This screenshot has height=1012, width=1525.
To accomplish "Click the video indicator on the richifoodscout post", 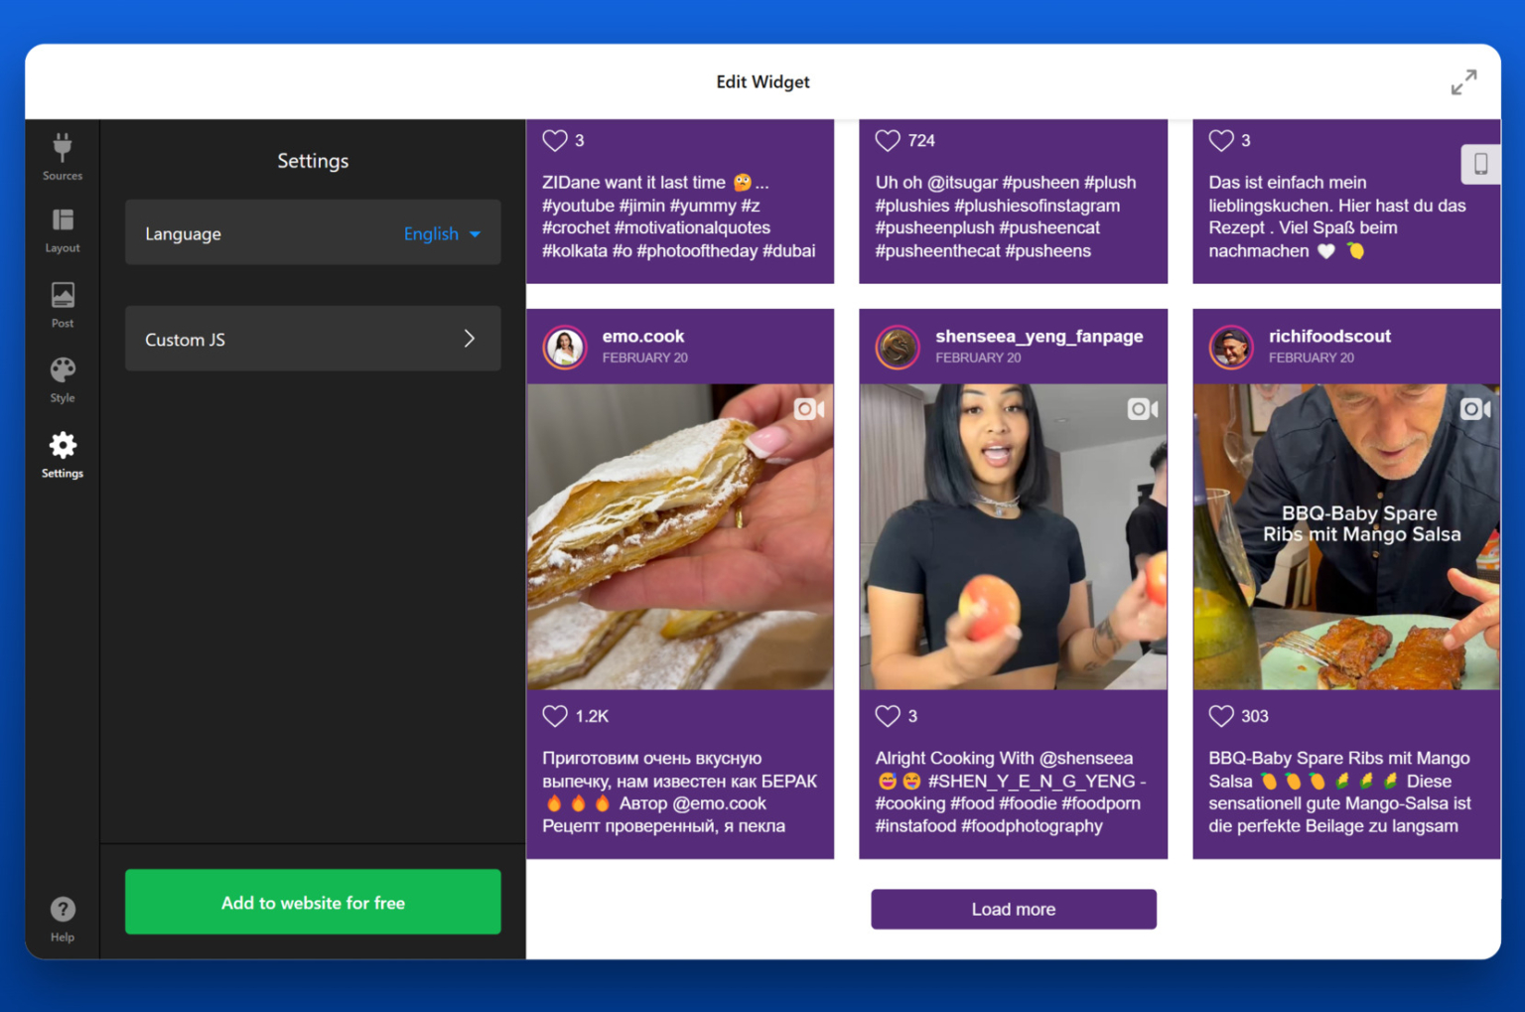I will click(1474, 408).
